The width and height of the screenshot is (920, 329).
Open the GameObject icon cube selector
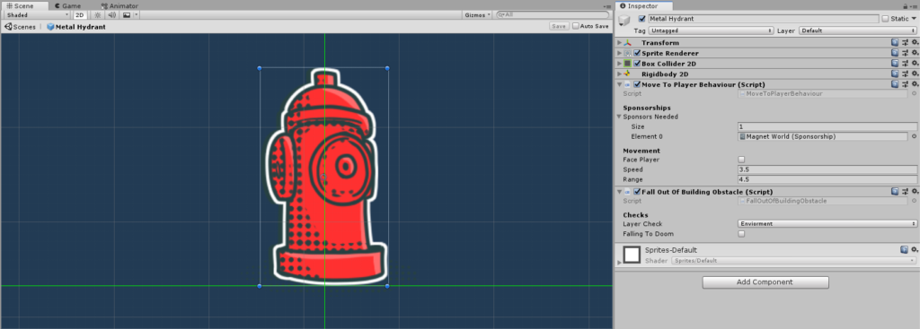pos(625,21)
